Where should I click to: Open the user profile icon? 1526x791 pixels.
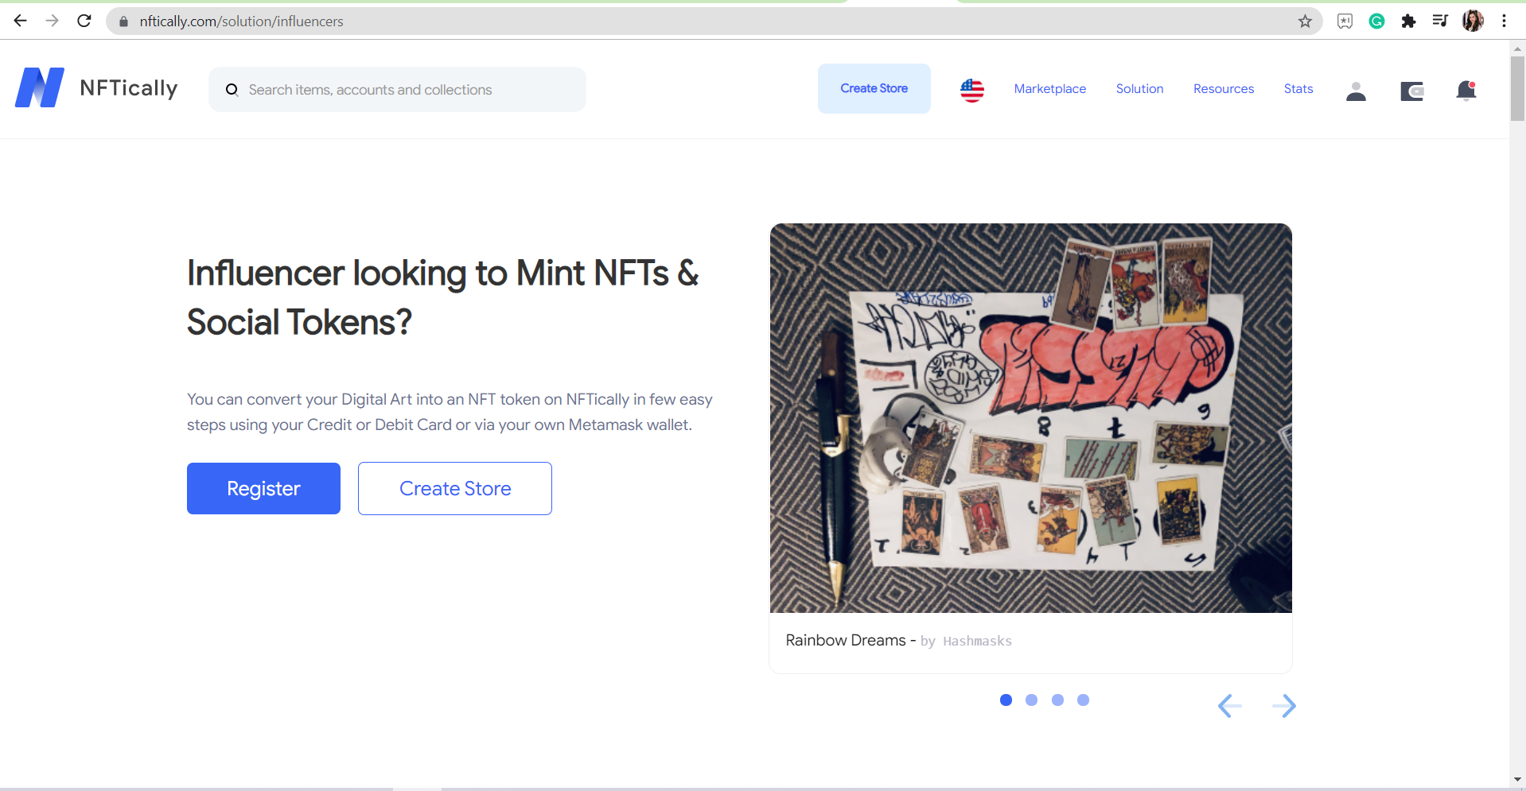[x=1356, y=91]
